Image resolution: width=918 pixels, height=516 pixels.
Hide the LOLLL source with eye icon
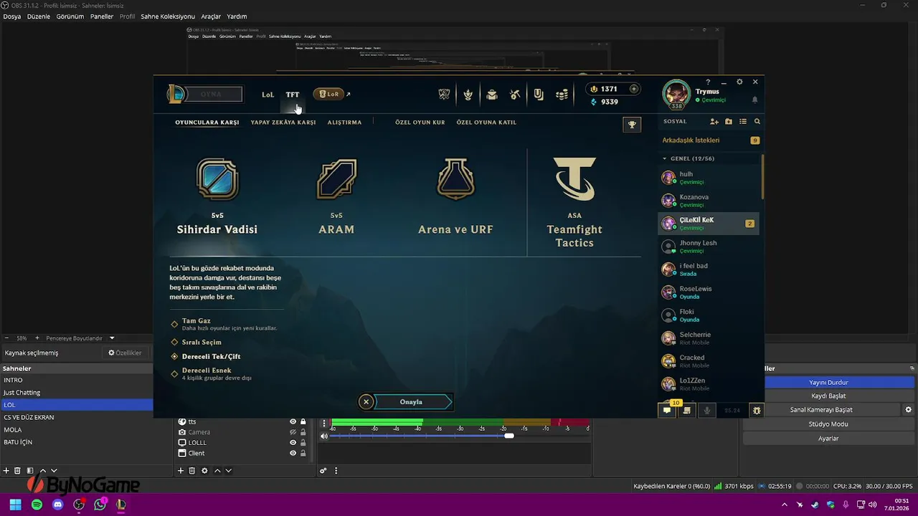(293, 443)
